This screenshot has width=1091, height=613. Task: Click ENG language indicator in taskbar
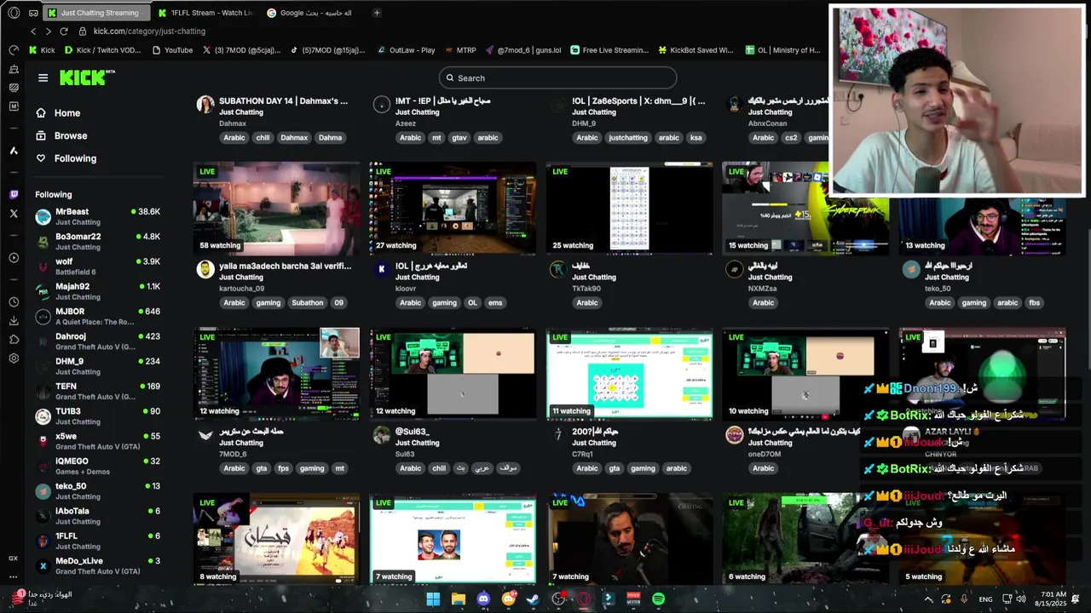coord(985,599)
